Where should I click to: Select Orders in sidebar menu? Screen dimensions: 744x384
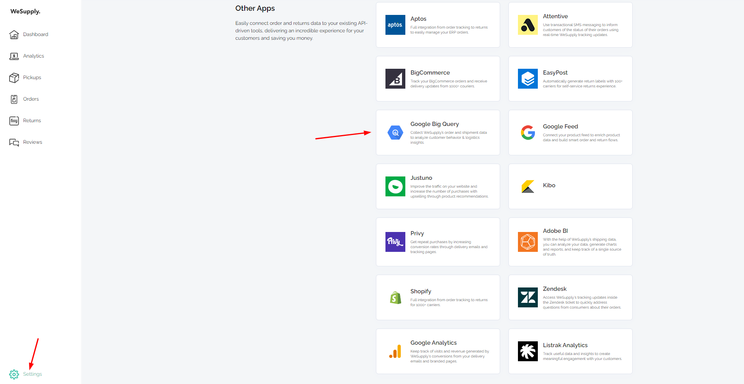pyautogui.click(x=31, y=99)
